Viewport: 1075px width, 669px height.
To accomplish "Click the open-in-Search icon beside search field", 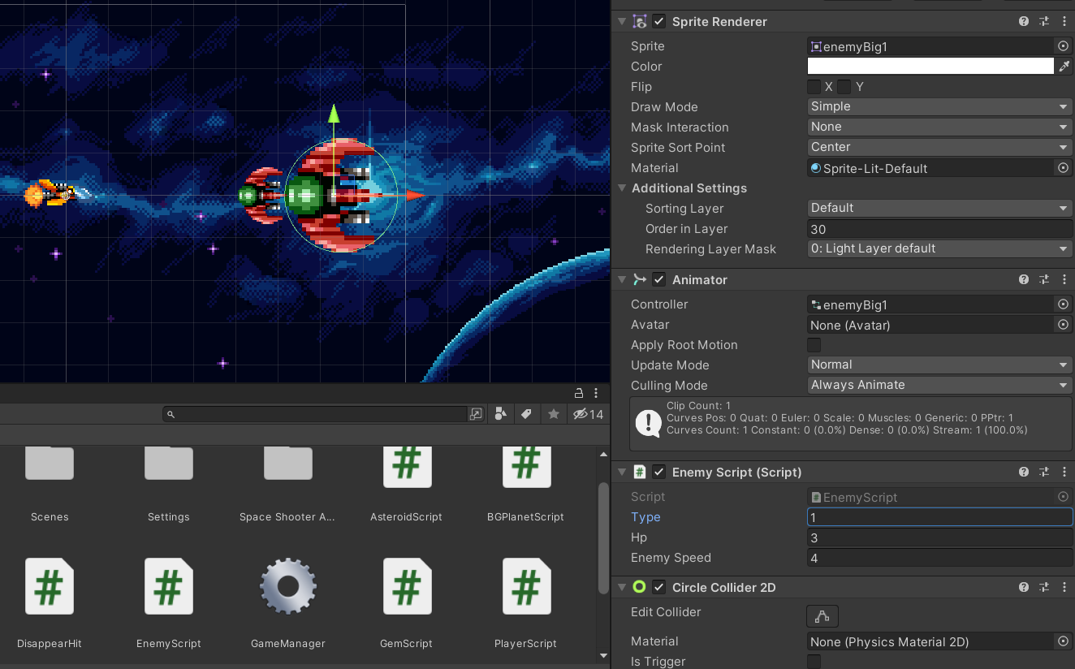I will click(476, 414).
